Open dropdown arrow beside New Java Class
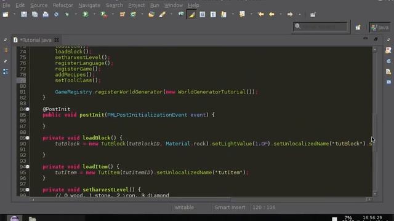Screen dimensions: 394x221 pos(142,15)
